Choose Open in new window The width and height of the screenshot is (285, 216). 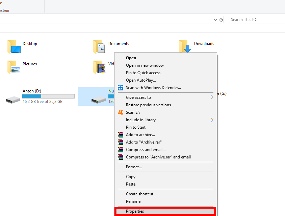[145, 65]
